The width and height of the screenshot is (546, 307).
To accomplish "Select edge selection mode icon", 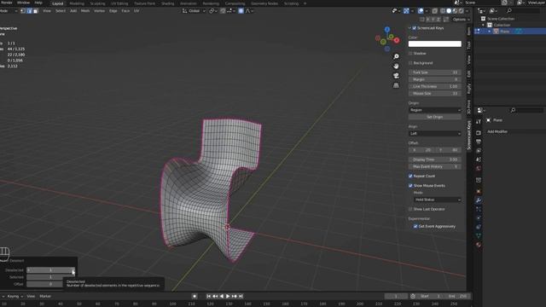I will point(29,11).
